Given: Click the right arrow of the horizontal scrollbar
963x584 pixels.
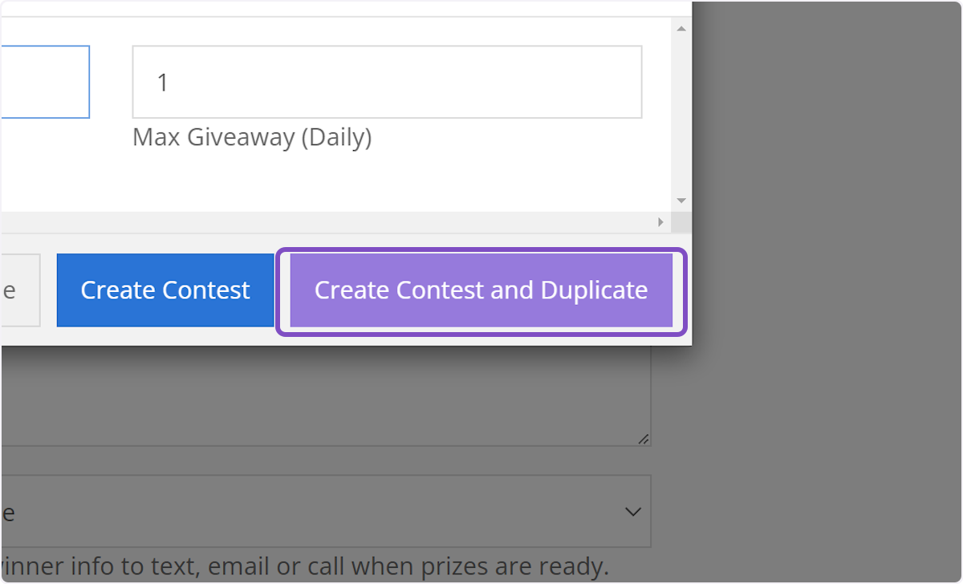Looking at the screenshot, I should coord(660,222).
